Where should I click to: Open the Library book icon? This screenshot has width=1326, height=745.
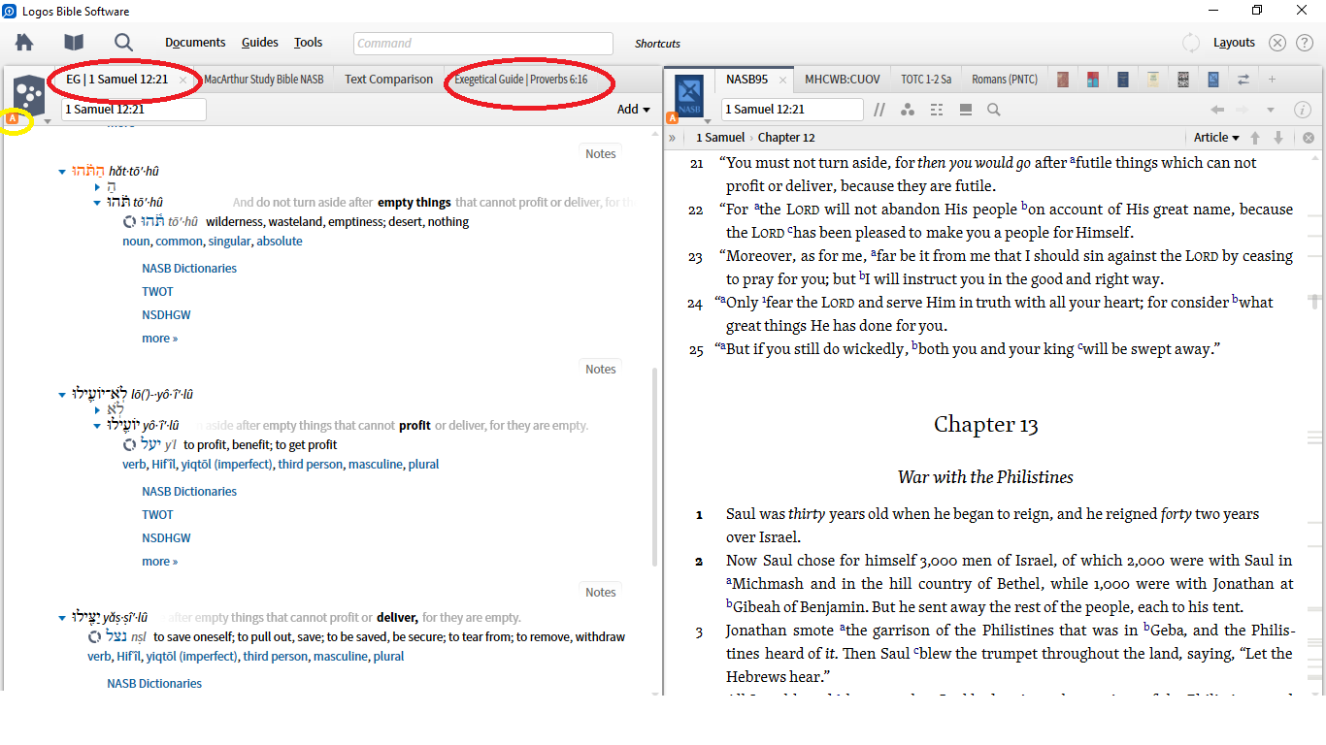pos(74,43)
